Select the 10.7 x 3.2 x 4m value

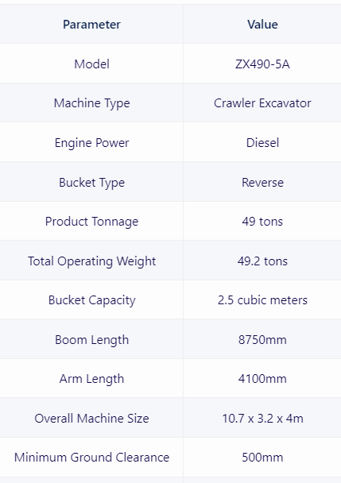262,419
